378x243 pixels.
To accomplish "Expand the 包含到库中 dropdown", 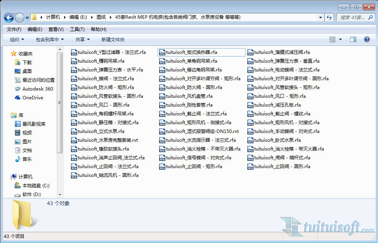I will pyautogui.click(x=50, y=39).
